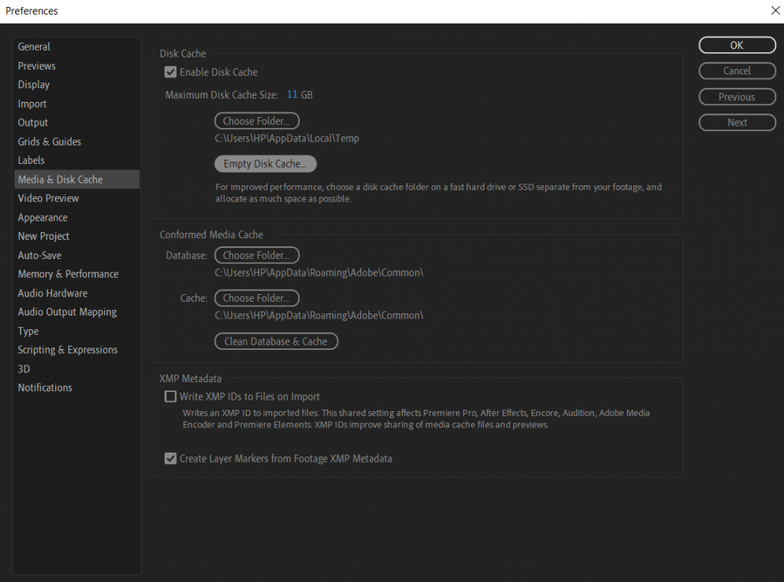Disable the Enable Disk Cache checkbox
The height and width of the screenshot is (582, 784).
click(x=171, y=72)
